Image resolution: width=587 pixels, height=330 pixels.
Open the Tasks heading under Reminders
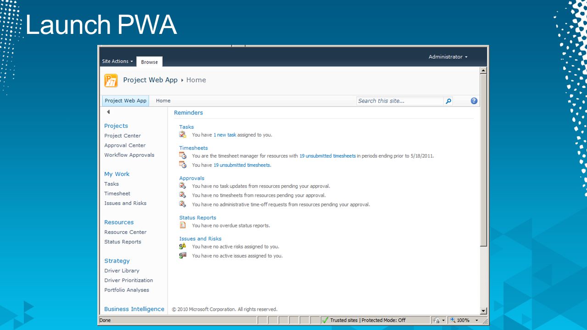186,127
